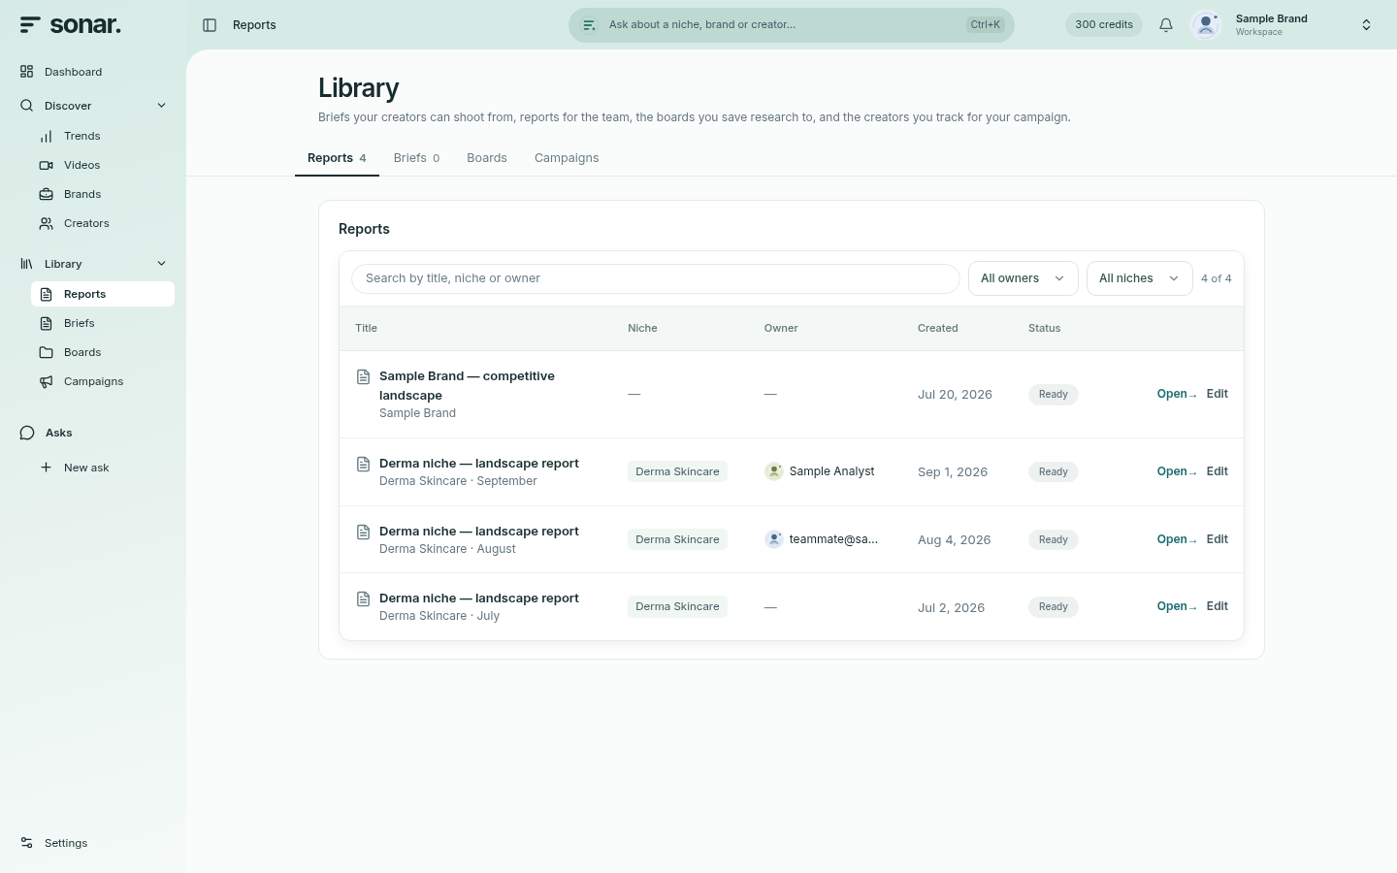
Task: Click the Sample Brand avatar icon
Action: [x=1206, y=25]
